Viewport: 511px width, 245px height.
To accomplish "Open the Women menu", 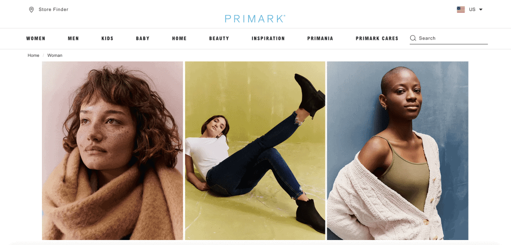I will 36,38.
